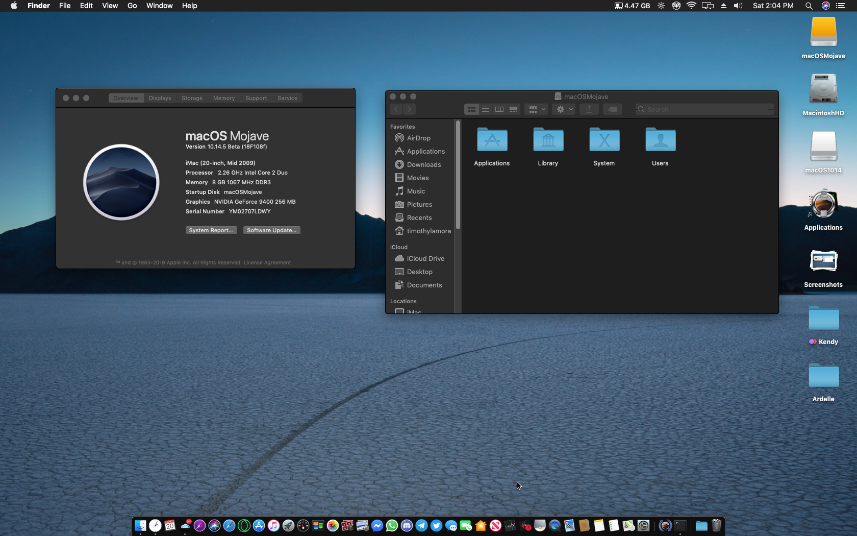Click the volume icon in menu bar

tap(738, 6)
